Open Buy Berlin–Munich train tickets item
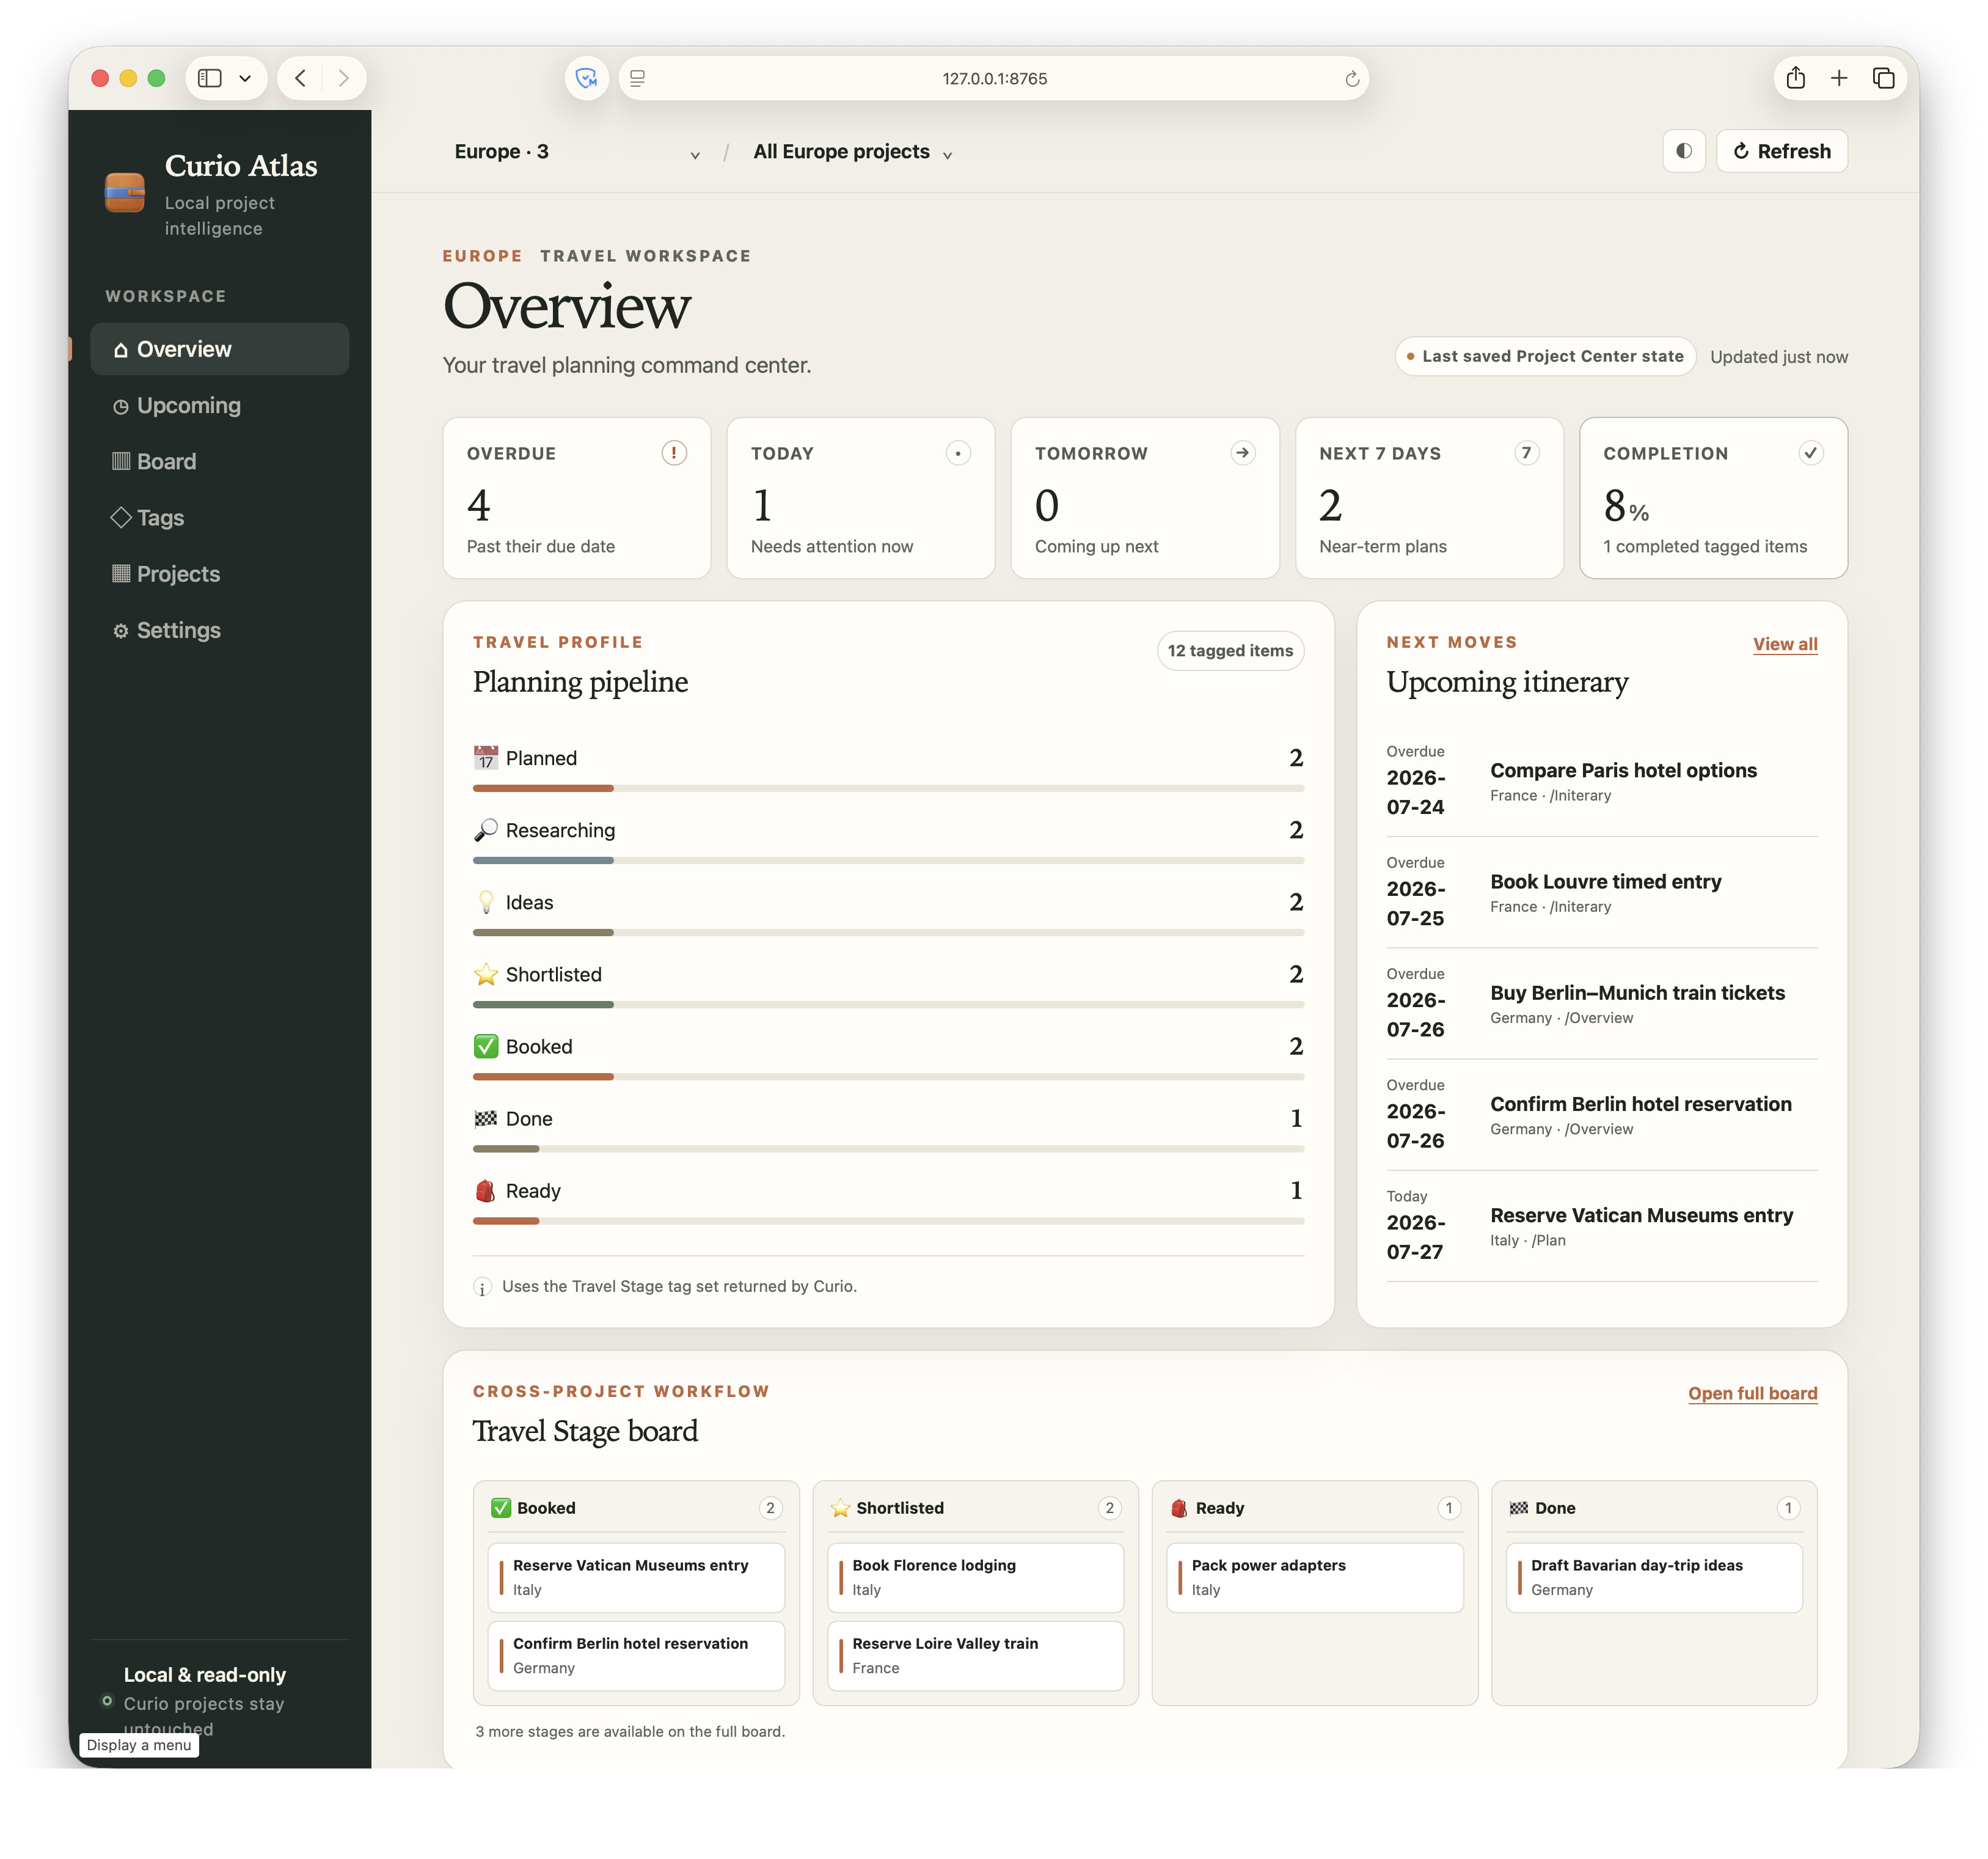This screenshot has width=1988, height=1859. click(1601, 1003)
